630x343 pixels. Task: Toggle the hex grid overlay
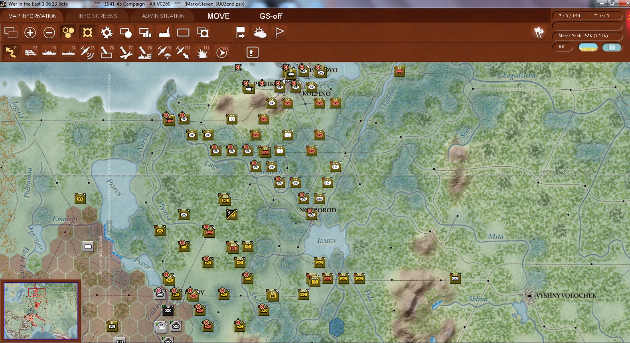click(x=68, y=32)
